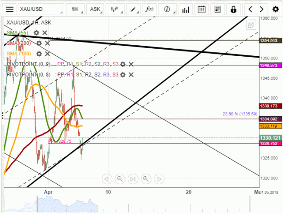Click the SMA (55) indicator label
283x214 pixels.
tap(17, 33)
